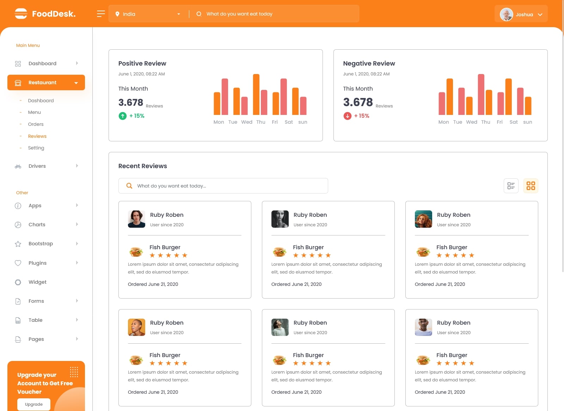Click the Charts pie icon in sidebar
The height and width of the screenshot is (411, 564).
tap(18, 225)
